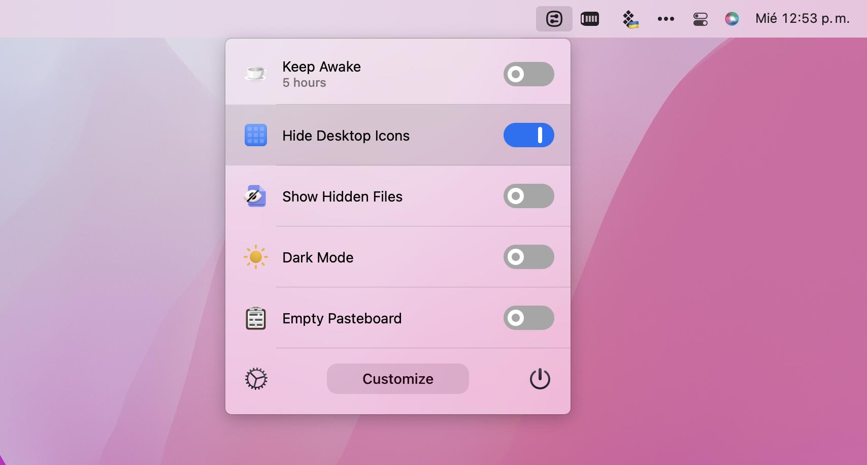Toggle the Empty Pasteboard switch
867x465 pixels.
coord(528,318)
